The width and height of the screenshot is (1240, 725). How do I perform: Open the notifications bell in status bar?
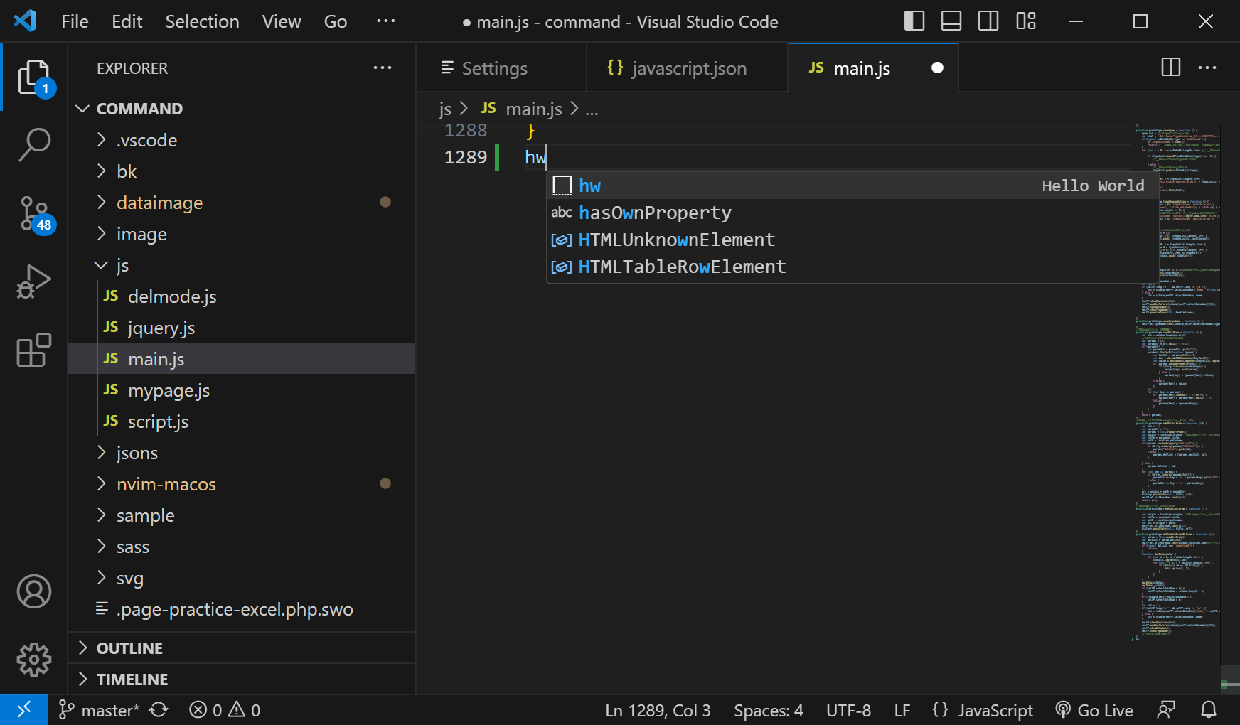(1209, 709)
